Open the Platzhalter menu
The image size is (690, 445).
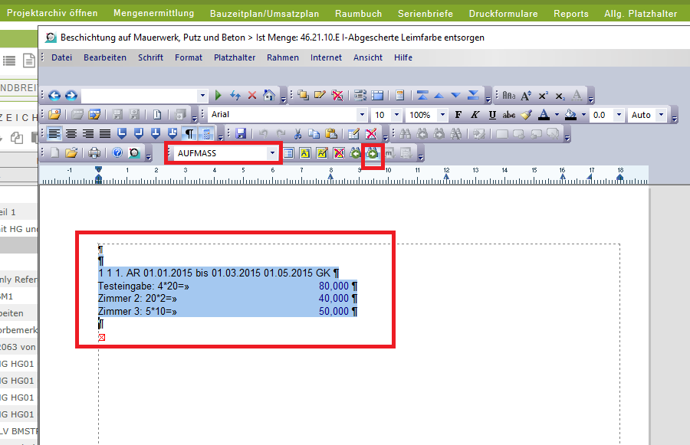click(x=235, y=57)
